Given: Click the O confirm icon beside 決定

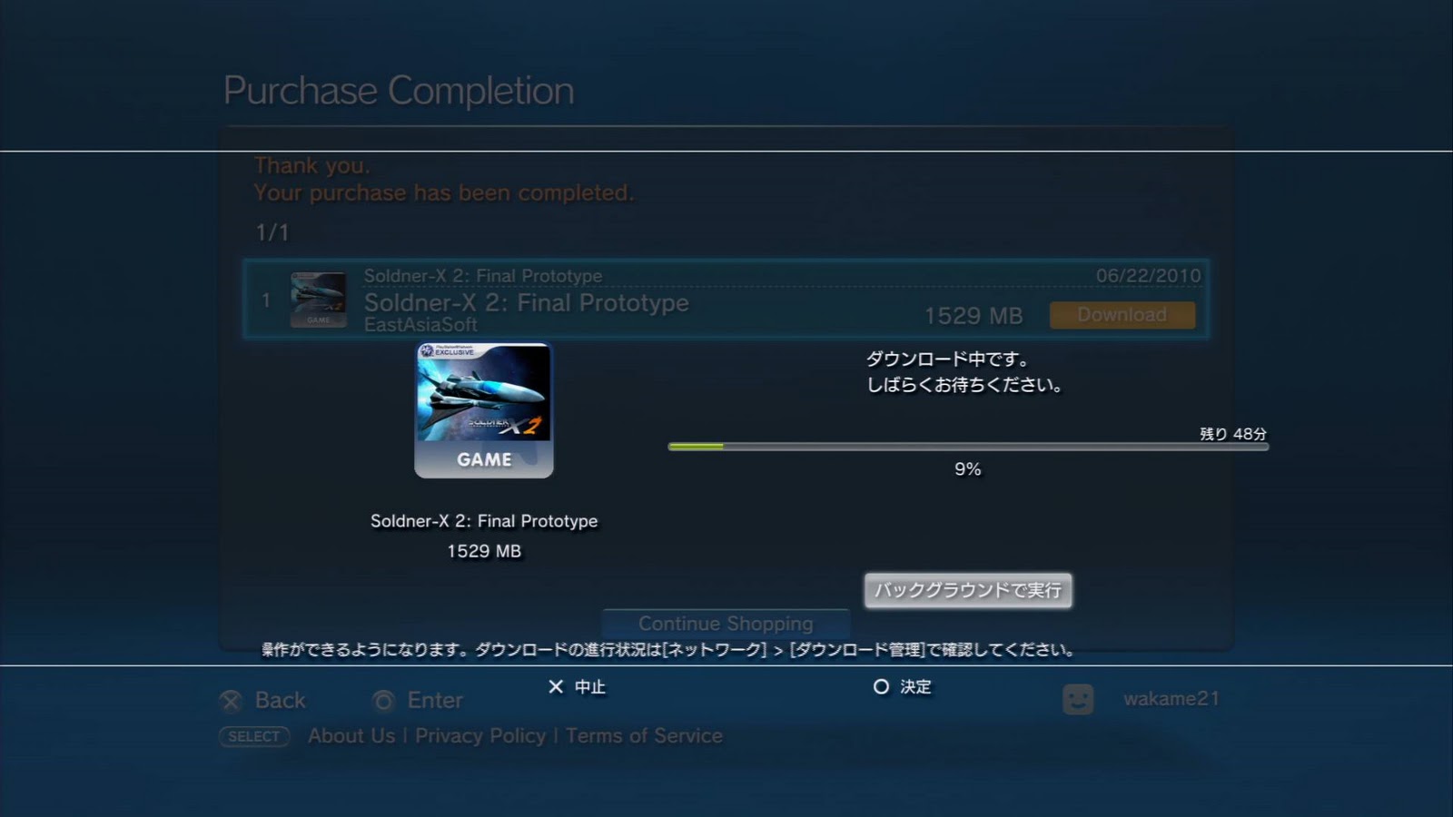Looking at the screenshot, I should click(x=881, y=687).
